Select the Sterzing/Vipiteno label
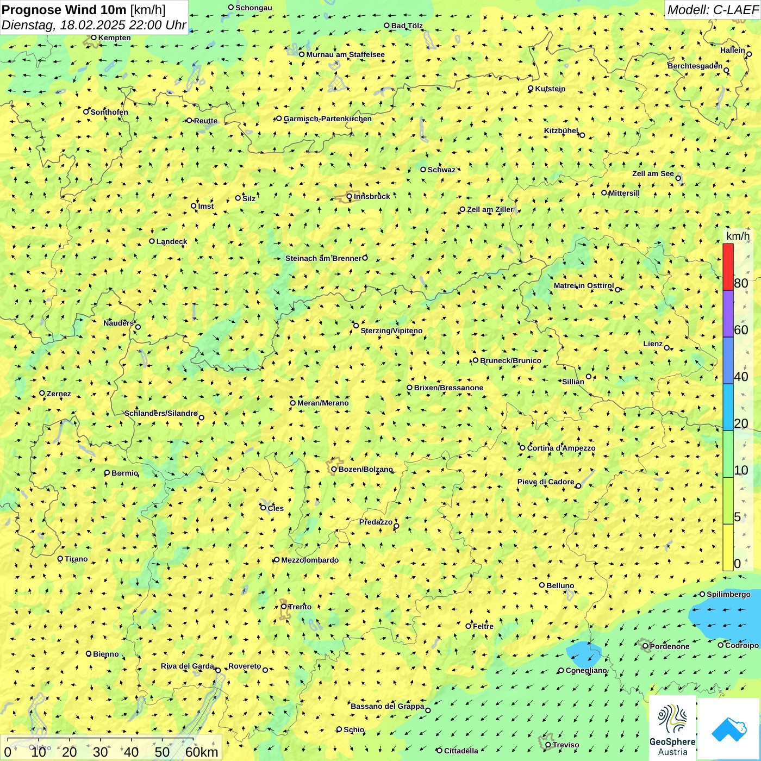The height and width of the screenshot is (761, 761). tap(391, 330)
